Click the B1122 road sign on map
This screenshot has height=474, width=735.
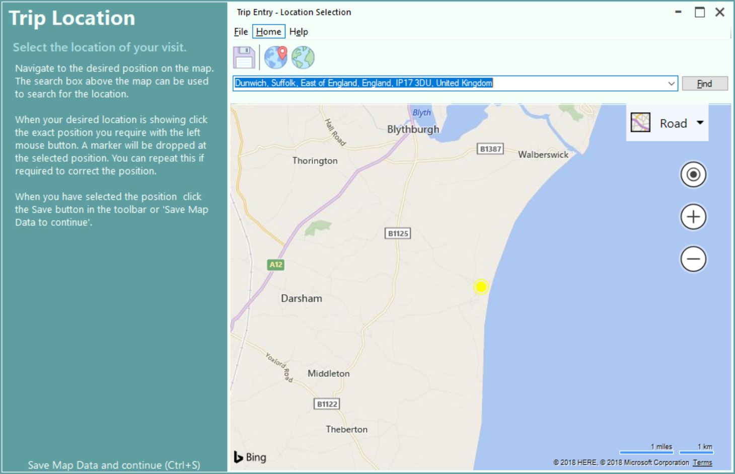(327, 404)
